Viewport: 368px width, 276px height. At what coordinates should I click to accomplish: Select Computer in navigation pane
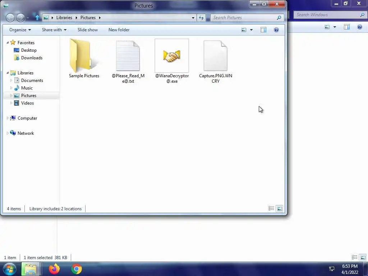(x=27, y=118)
